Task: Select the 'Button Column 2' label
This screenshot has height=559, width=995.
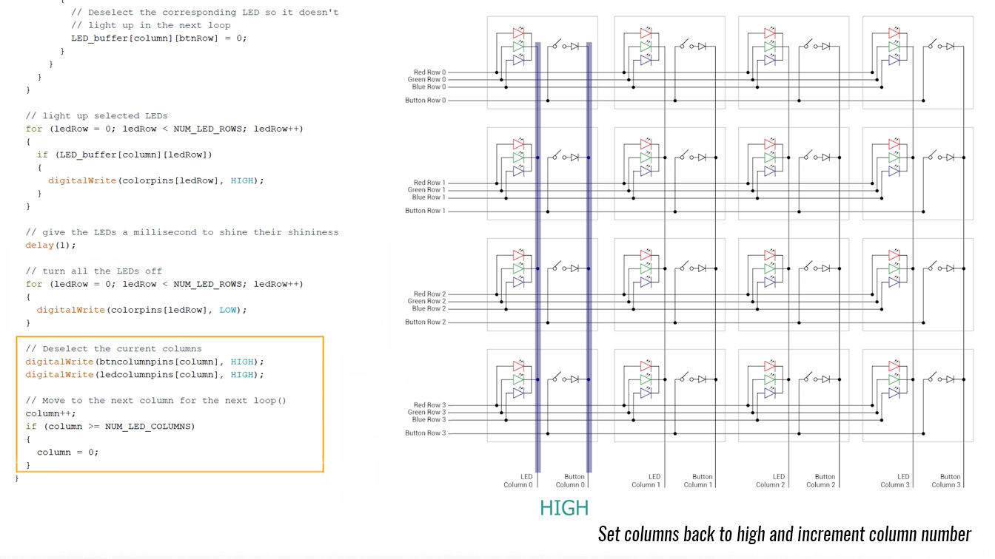Action: tap(820, 481)
